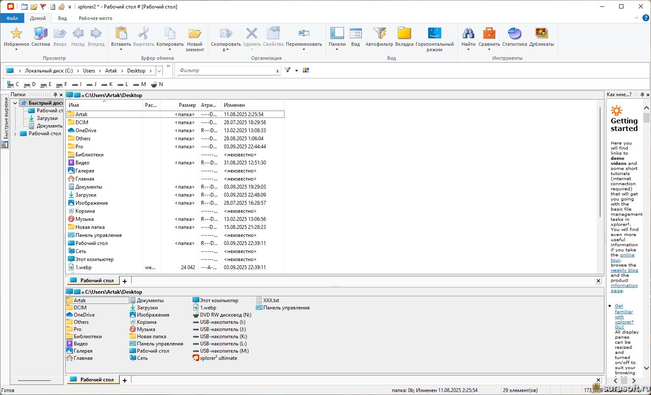Click the Duplicates tool icon
651x395 pixels.
click(541, 34)
